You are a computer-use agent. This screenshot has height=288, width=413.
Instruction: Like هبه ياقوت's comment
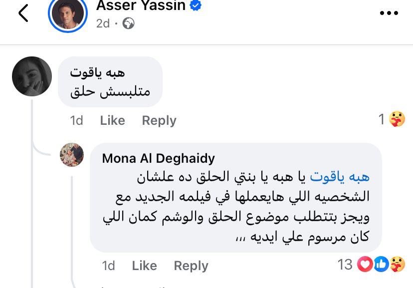[x=112, y=120]
